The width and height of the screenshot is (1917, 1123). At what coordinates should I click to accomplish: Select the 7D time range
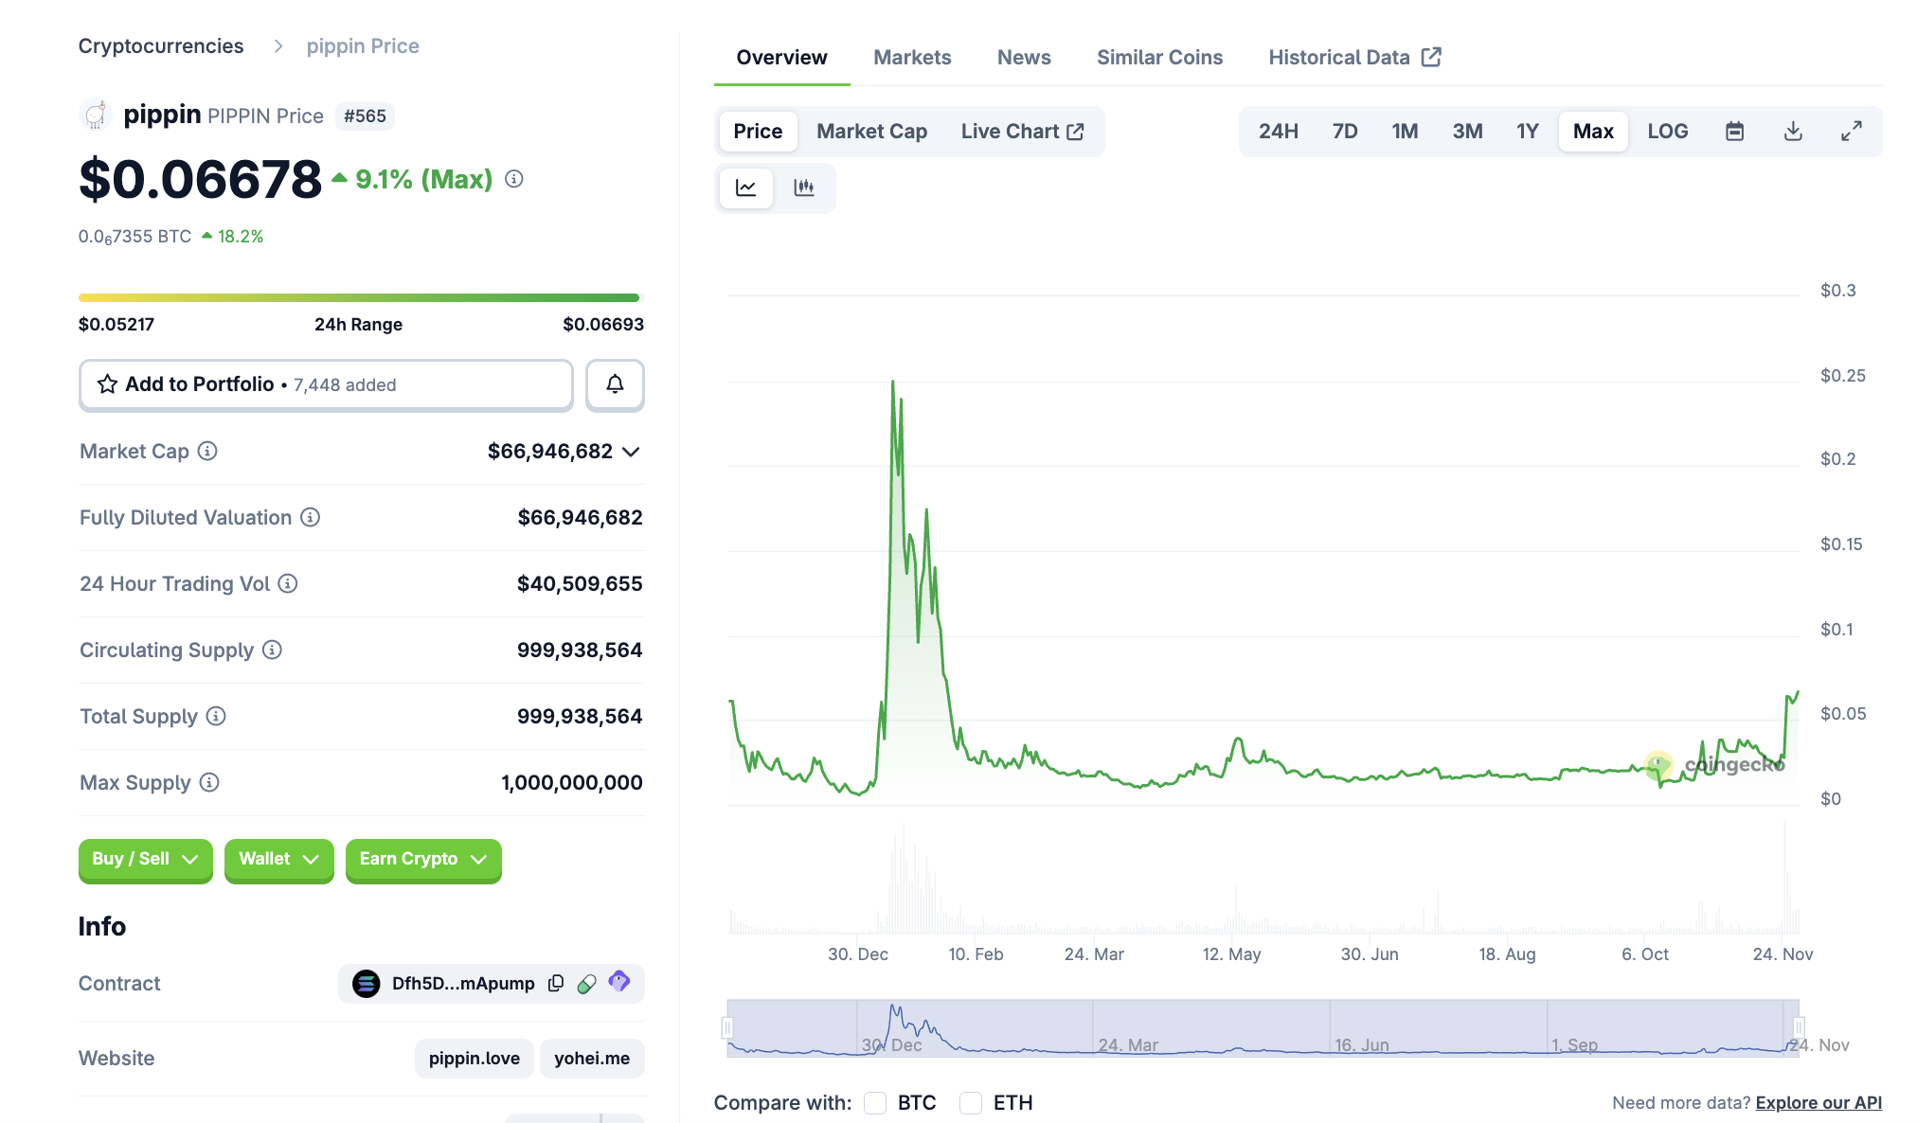tap(1344, 132)
